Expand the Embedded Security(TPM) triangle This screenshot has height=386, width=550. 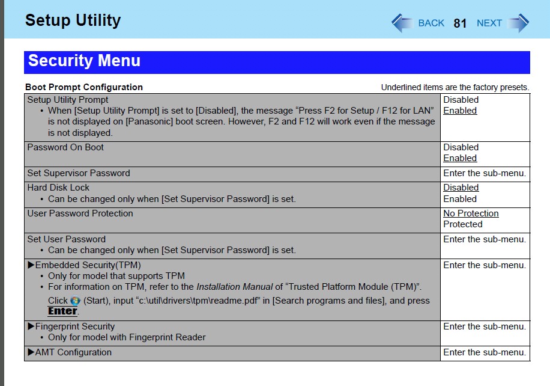click(31, 265)
